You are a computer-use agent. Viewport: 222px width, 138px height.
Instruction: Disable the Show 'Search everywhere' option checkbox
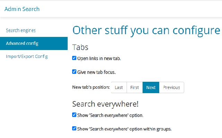coord(74,115)
